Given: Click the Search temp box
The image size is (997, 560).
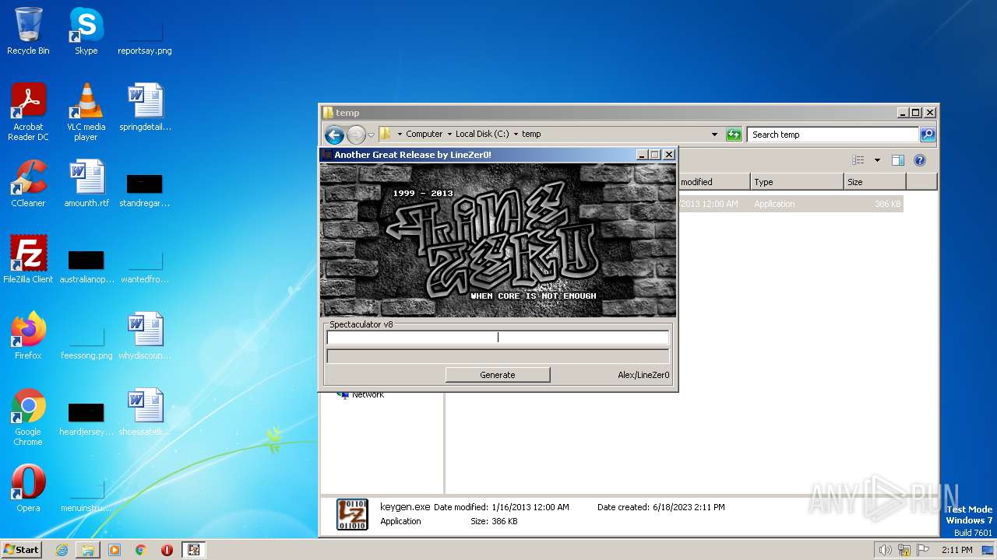Looking at the screenshot, I should pyautogui.click(x=833, y=135).
